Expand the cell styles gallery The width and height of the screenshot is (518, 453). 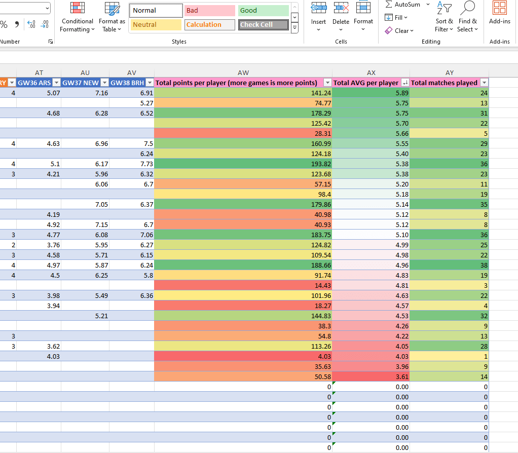point(295,29)
